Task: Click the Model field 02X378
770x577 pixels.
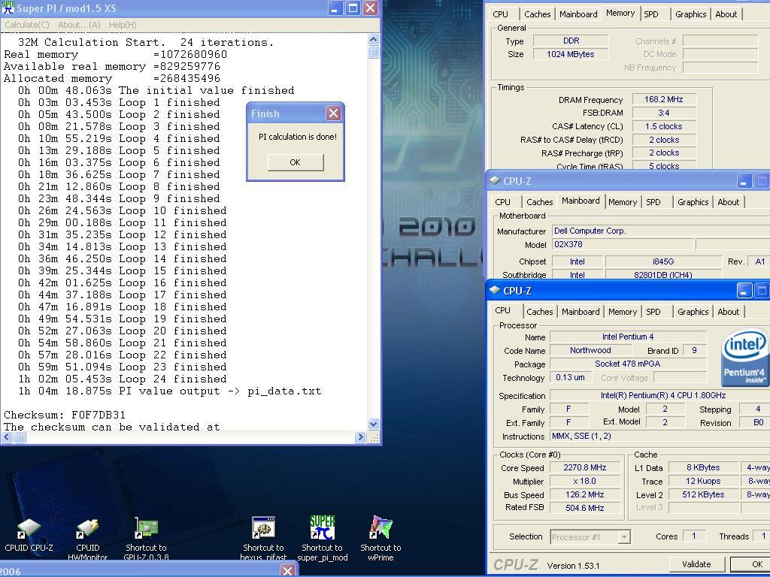Action: [x=623, y=244]
